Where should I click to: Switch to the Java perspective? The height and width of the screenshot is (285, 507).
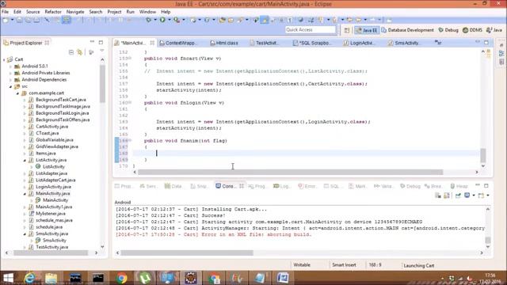[494, 30]
